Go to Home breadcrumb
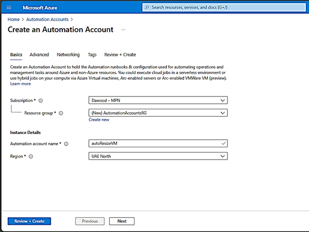This screenshot has width=309, height=232. [x=13, y=20]
